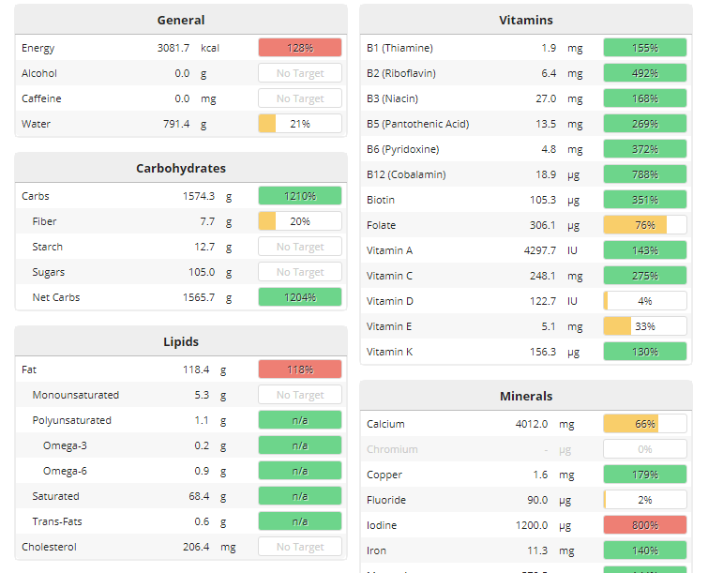This screenshot has width=708, height=573.
Task: Select the Folate 76% progress bar
Action: coord(645,225)
